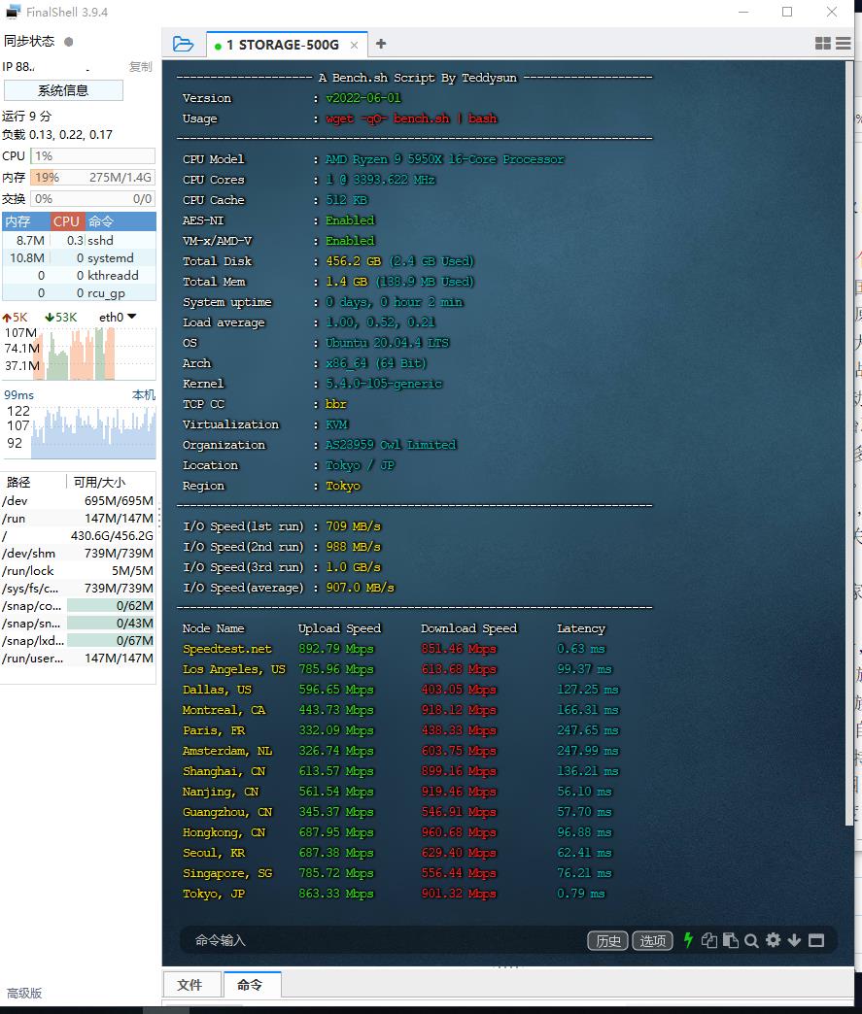Click the wget bench.sh usage command text
Screen dimensions: 862x1014
tap(411, 118)
